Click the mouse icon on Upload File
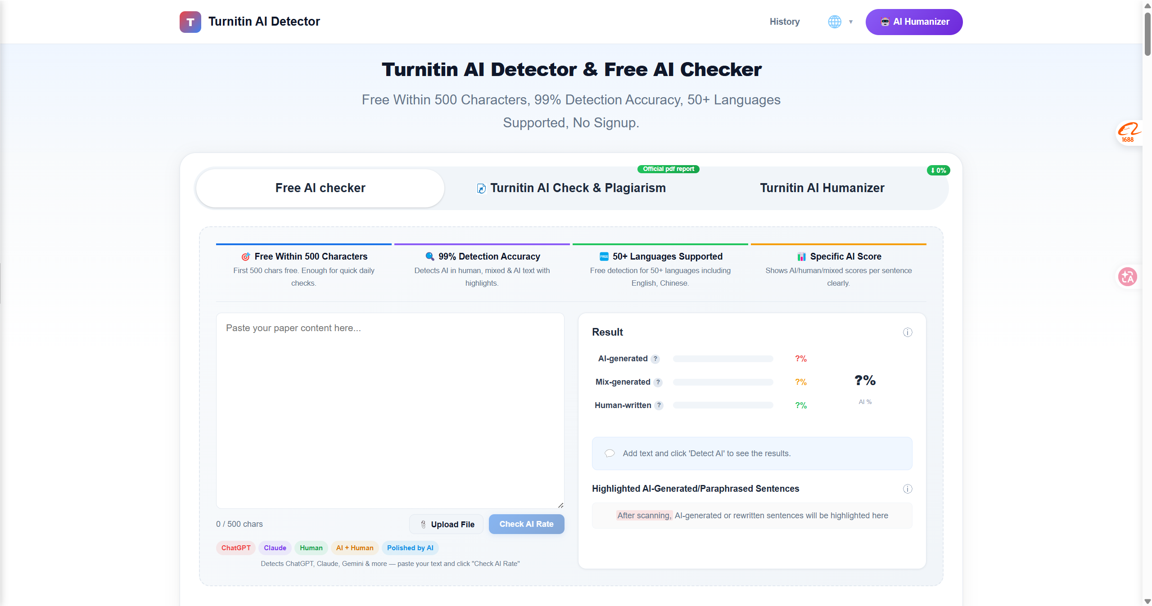The image size is (1152, 606). [x=423, y=524]
